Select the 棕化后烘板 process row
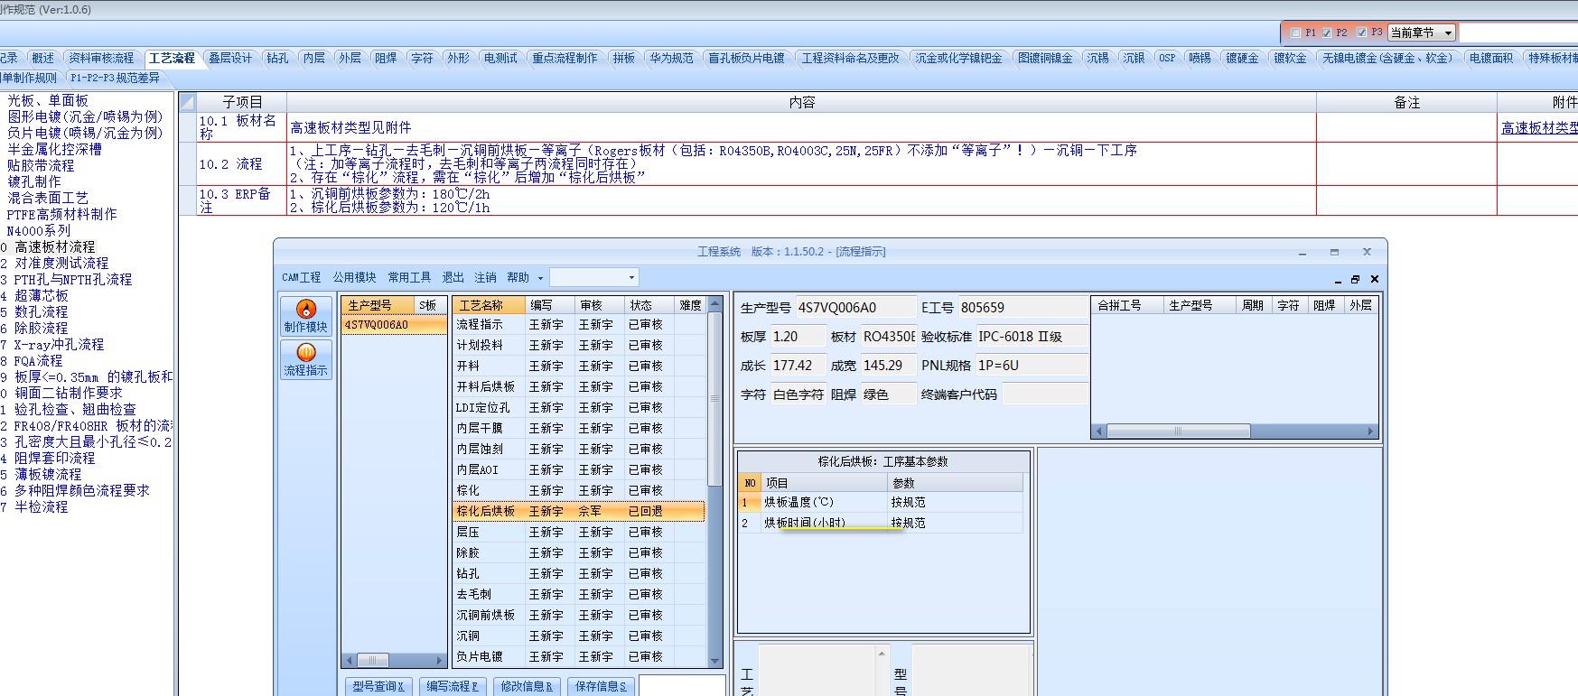Image resolution: width=1578 pixels, height=696 pixels. pyautogui.click(x=579, y=511)
